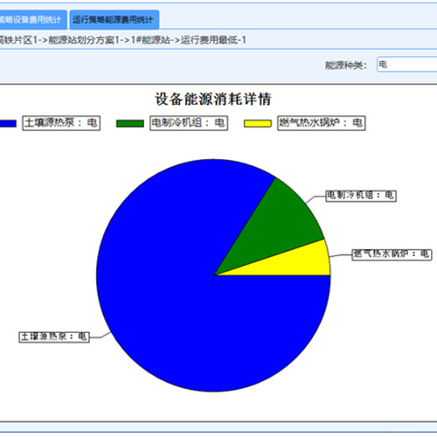
Task: Click the 燃气热水锅炉：电 callout beside the pie
Action: pyautogui.click(x=392, y=254)
